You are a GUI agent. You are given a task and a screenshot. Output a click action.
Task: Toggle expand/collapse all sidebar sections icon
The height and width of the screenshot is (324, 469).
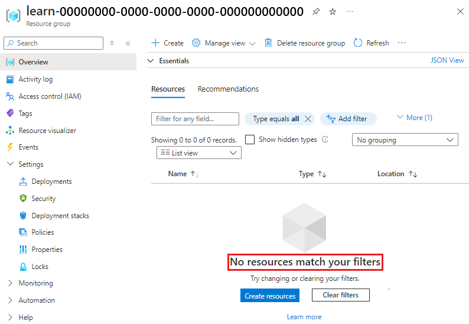pos(112,43)
